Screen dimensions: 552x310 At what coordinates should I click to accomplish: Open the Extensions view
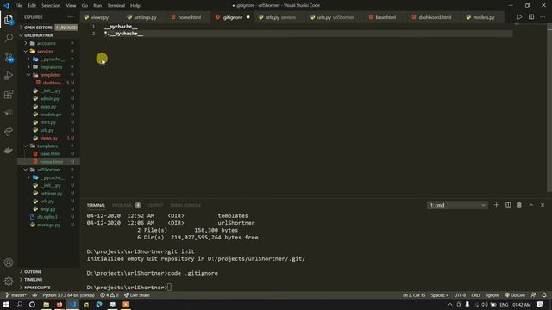pyautogui.click(x=9, y=94)
